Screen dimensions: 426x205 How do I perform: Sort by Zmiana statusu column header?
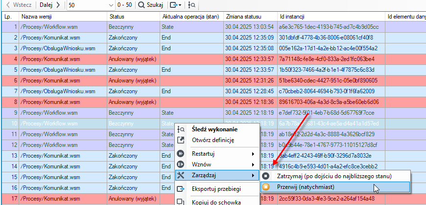(x=250, y=17)
